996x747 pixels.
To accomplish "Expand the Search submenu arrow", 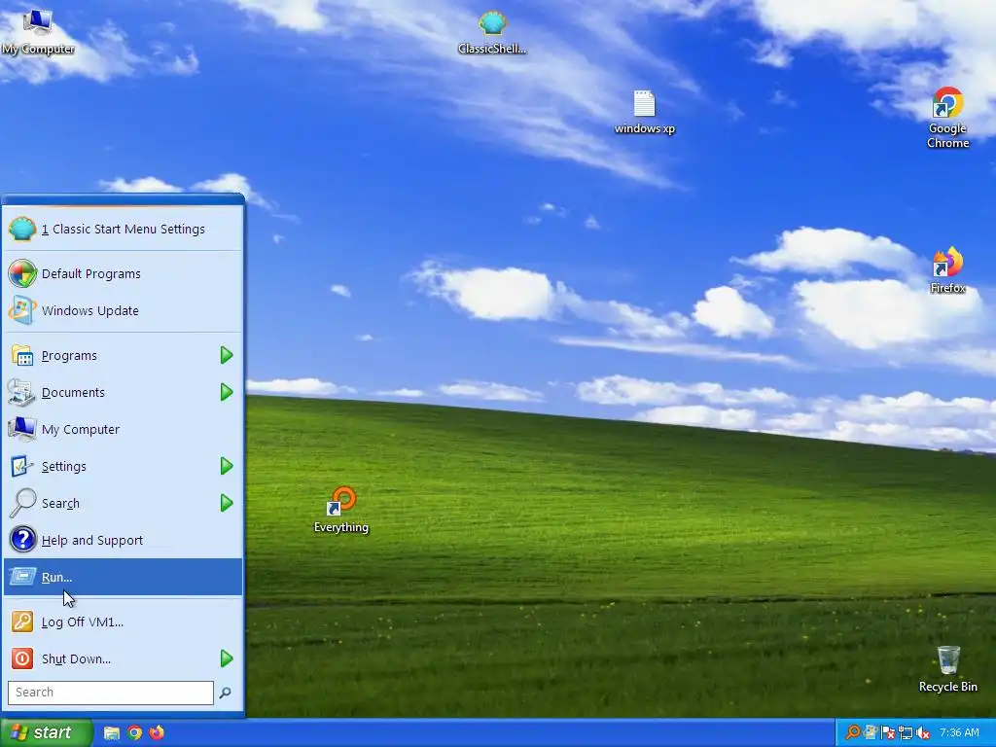I will (227, 503).
